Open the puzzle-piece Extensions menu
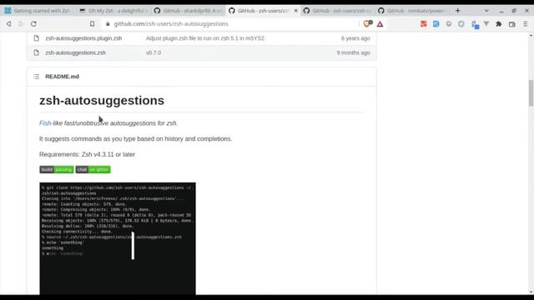534x300 pixels. [499, 24]
